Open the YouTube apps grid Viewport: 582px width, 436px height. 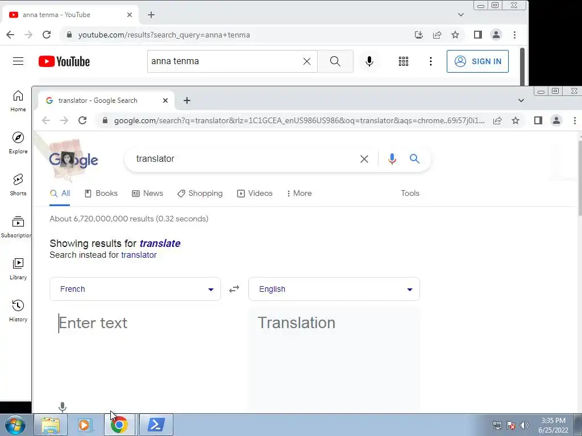[404, 61]
